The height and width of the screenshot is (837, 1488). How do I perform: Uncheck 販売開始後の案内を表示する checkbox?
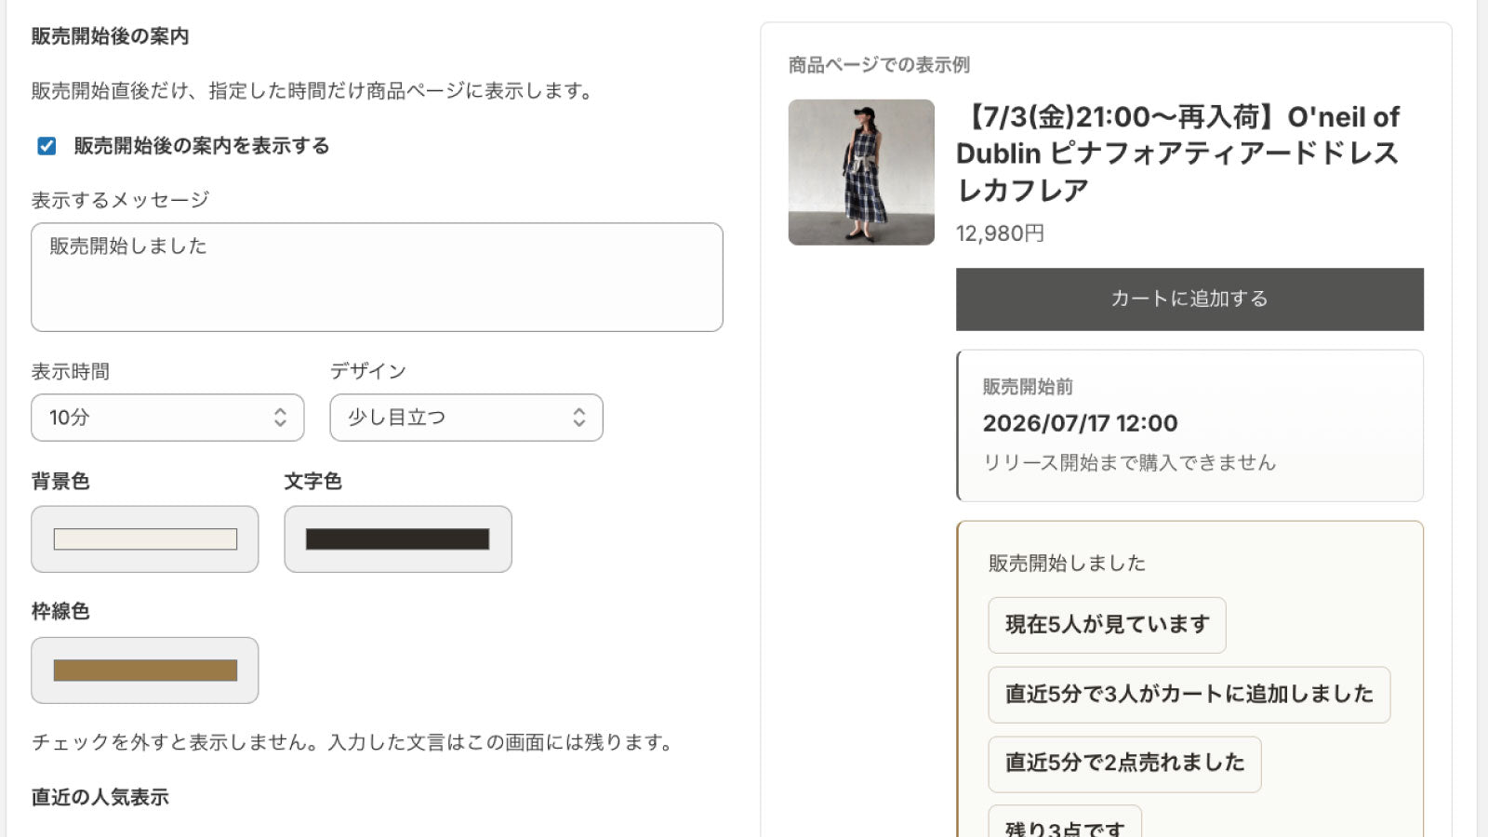tap(46, 146)
